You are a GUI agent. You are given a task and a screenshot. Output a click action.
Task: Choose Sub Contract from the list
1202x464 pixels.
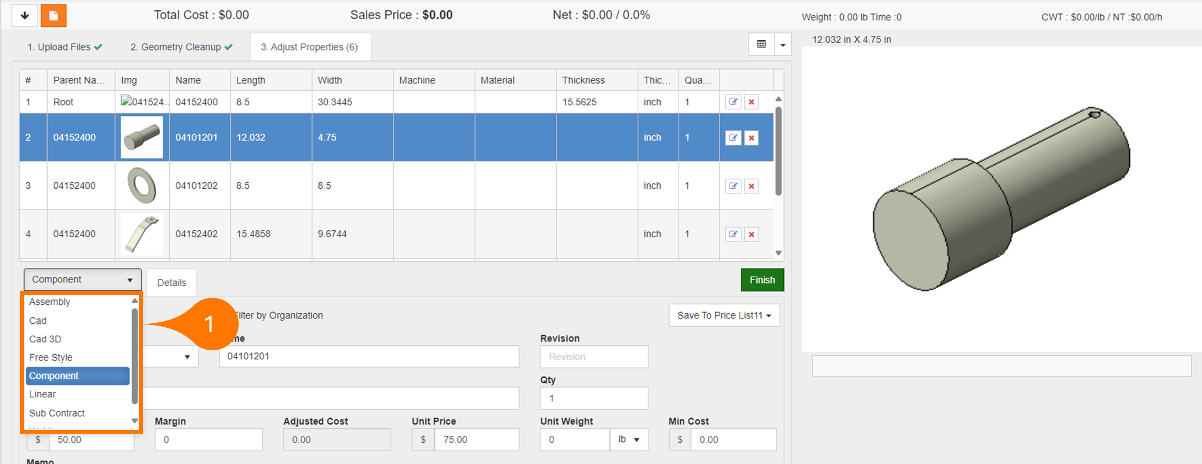click(57, 413)
